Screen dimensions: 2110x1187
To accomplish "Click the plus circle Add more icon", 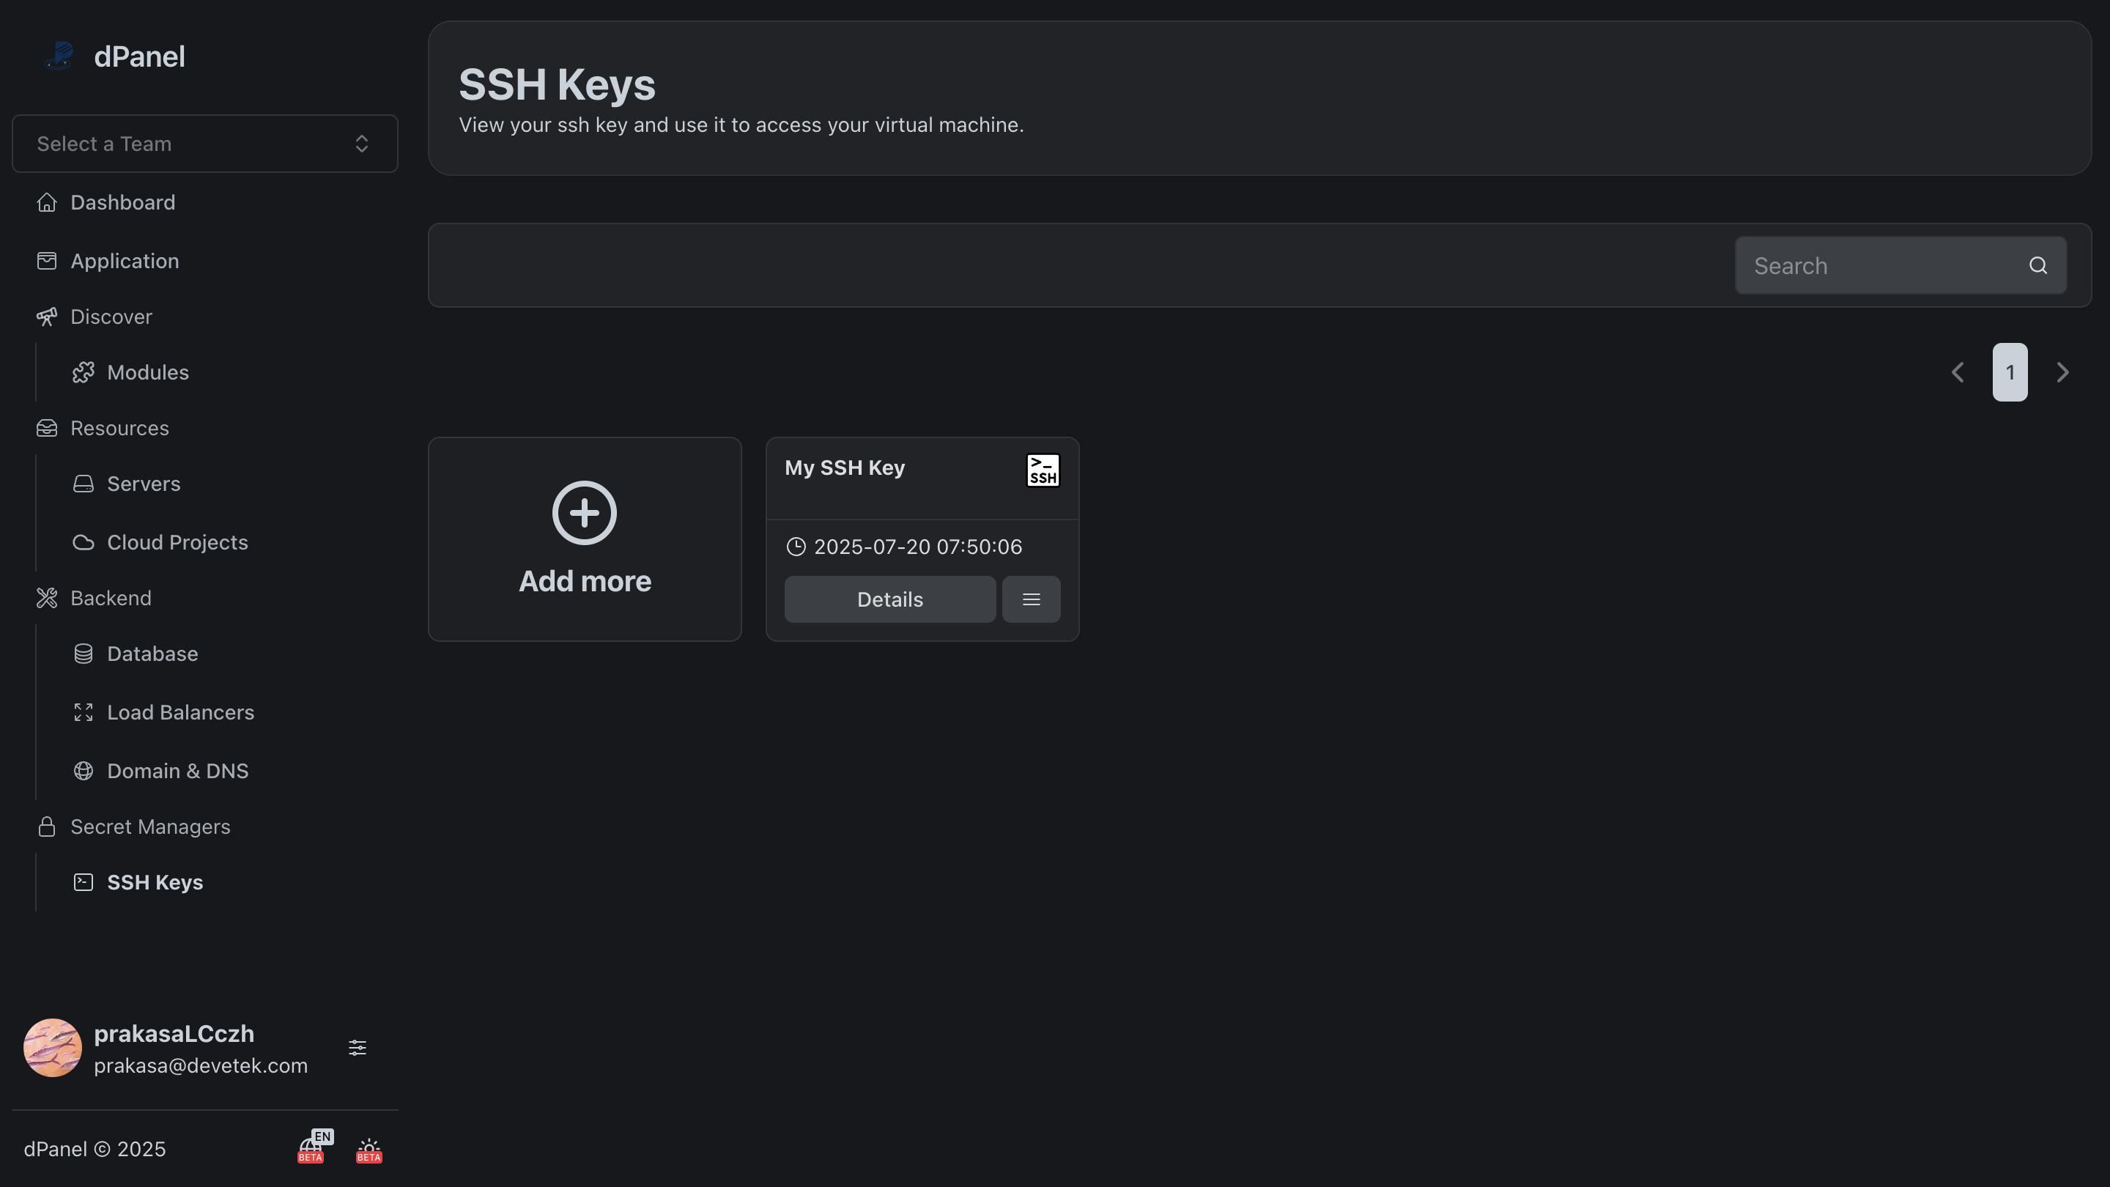I will pyautogui.click(x=584, y=513).
